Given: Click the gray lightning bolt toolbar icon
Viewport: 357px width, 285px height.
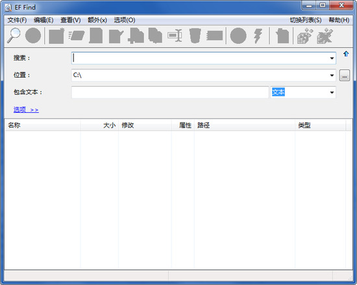Looking at the screenshot, I should click(x=258, y=36).
